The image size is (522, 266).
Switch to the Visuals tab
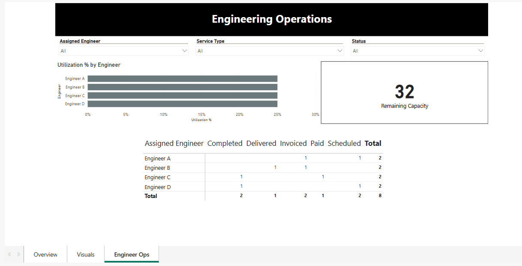pos(86,254)
